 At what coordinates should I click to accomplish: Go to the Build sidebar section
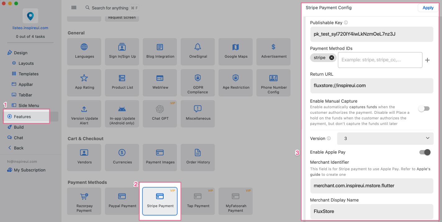tap(19, 127)
